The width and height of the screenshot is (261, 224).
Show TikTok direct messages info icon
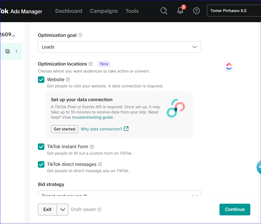100,164
